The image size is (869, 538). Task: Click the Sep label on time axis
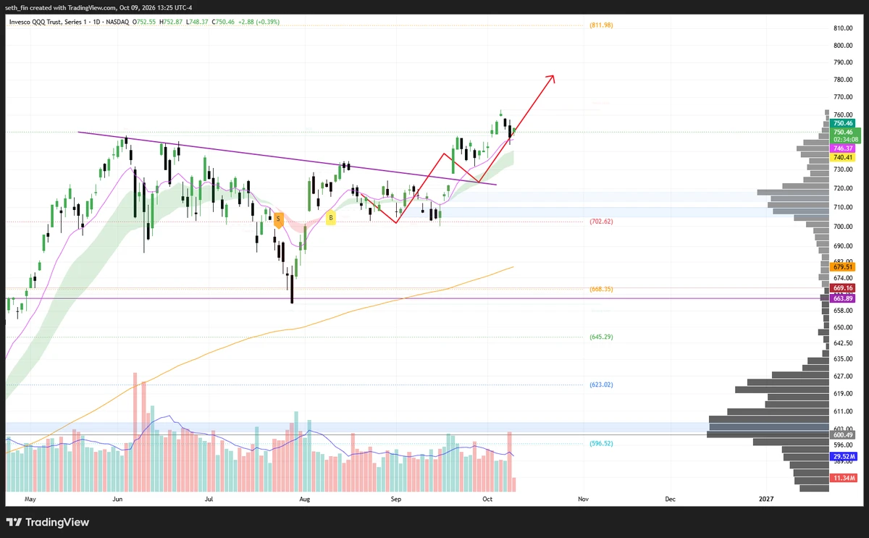pyautogui.click(x=395, y=499)
